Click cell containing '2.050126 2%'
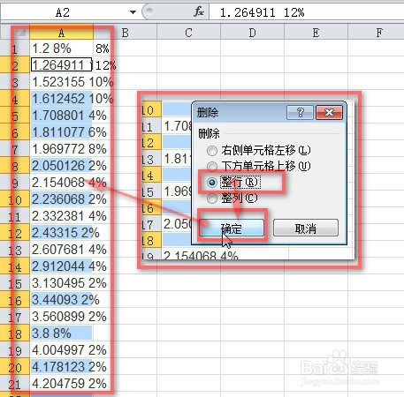The image size is (404, 397). 61,166
